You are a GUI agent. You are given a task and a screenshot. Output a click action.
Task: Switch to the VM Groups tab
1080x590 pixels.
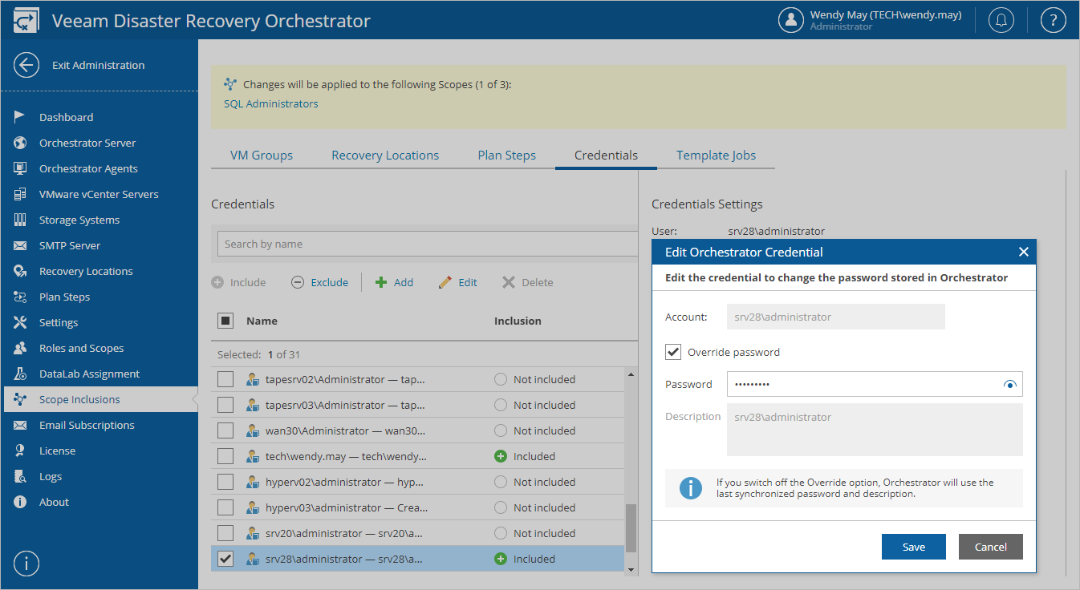pyautogui.click(x=262, y=156)
